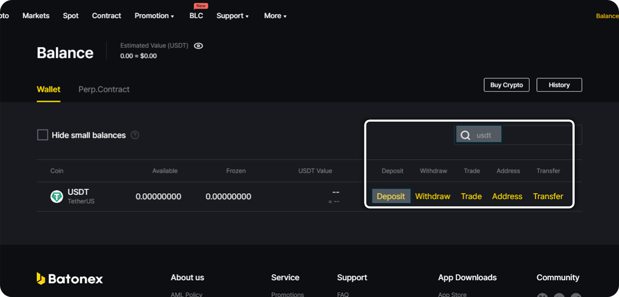
Task: Click the TetherUS coin name text
Action: pyautogui.click(x=81, y=201)
